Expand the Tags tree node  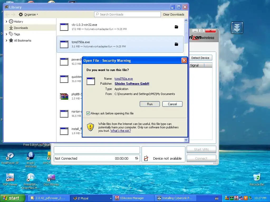pos(6,34)
